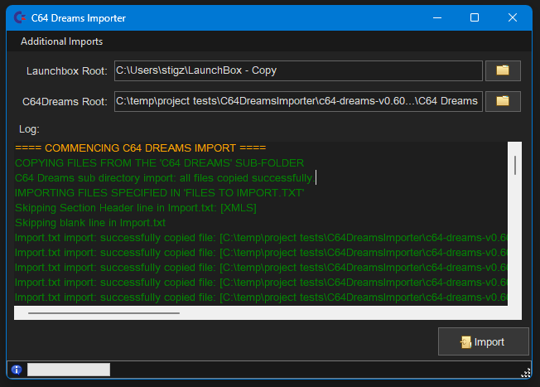The image size is (540, 387).
Task: Click log line 'Skipping Section Header line' [XMLS]
Action: point(136,208)
